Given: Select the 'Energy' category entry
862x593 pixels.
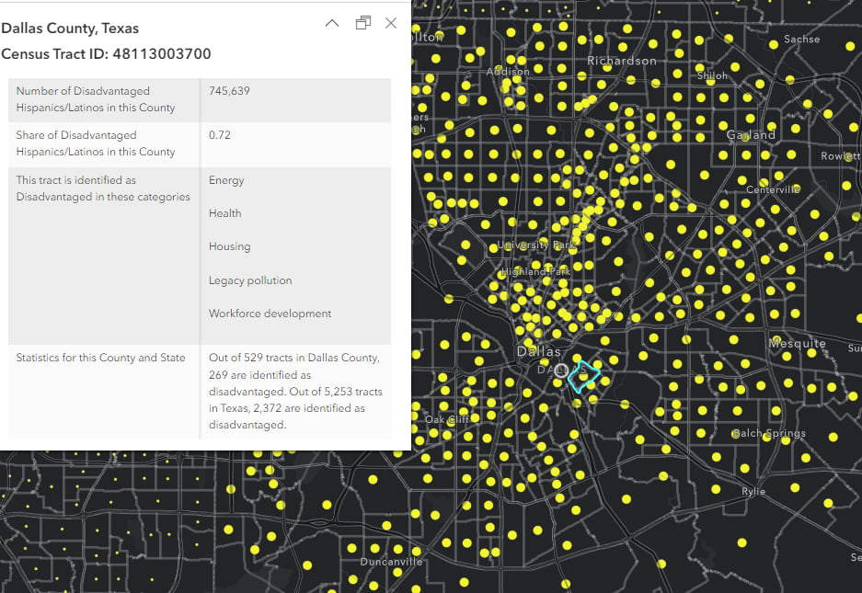Looking at the screenshot, I should 226,180.
